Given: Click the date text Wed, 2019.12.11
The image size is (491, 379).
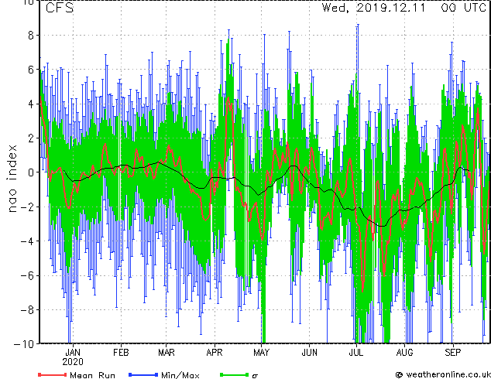Looking at the screenshot, I should pos(373,8).
